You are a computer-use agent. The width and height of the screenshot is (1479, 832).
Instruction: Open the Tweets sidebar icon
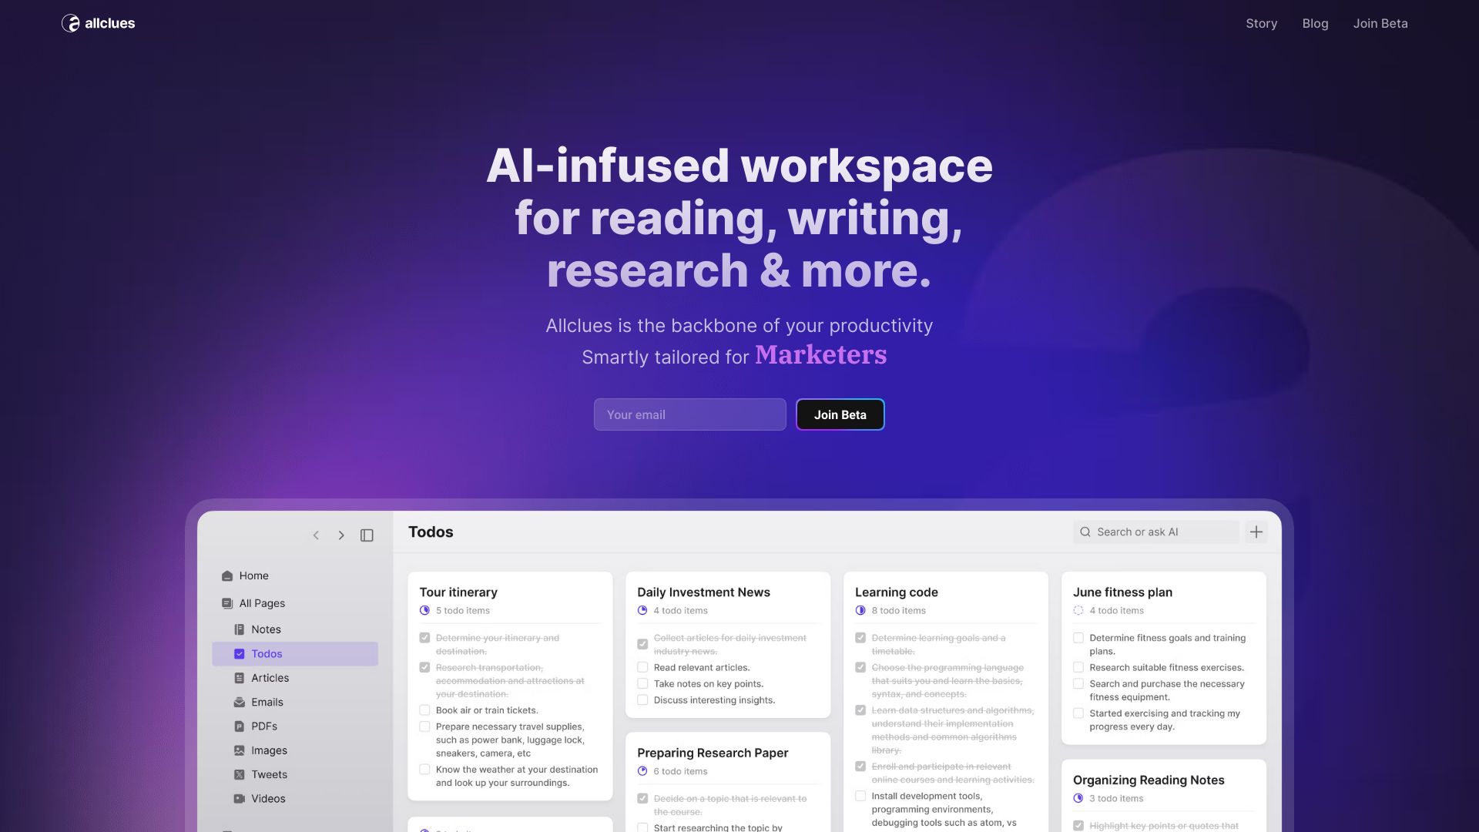(238, 774)
